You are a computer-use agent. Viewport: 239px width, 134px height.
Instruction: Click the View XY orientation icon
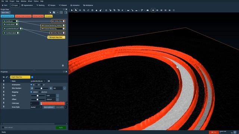(110, 10)
